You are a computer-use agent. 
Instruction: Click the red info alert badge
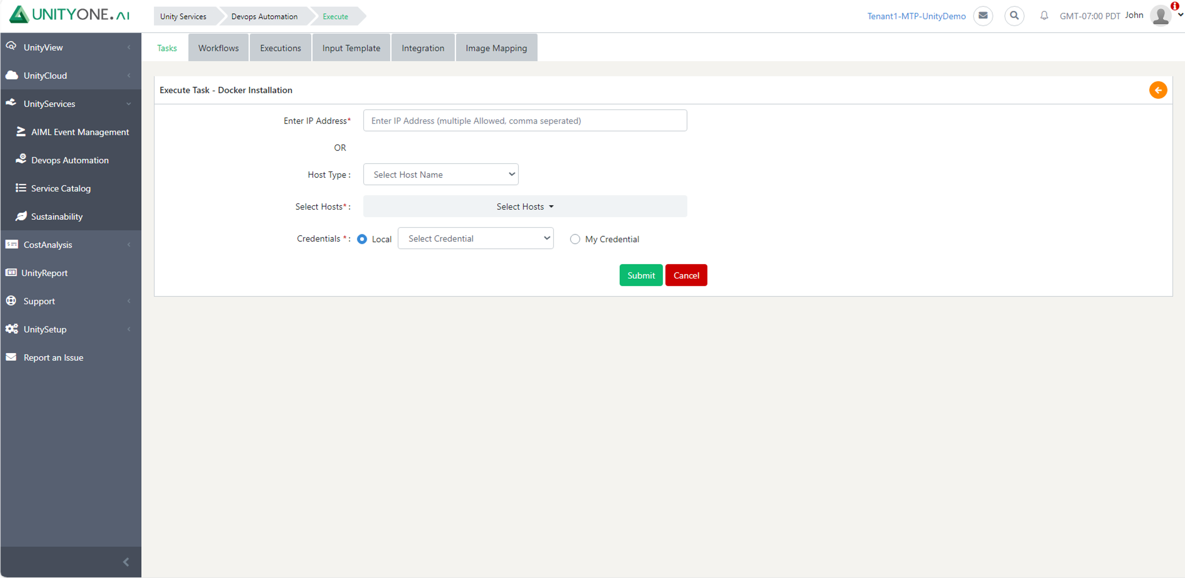pyautogui.click(x=1175, y=6)
